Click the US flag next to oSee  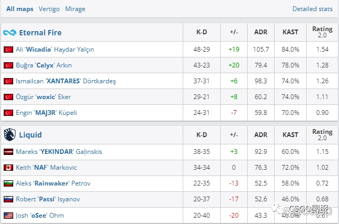coord(8,215)
